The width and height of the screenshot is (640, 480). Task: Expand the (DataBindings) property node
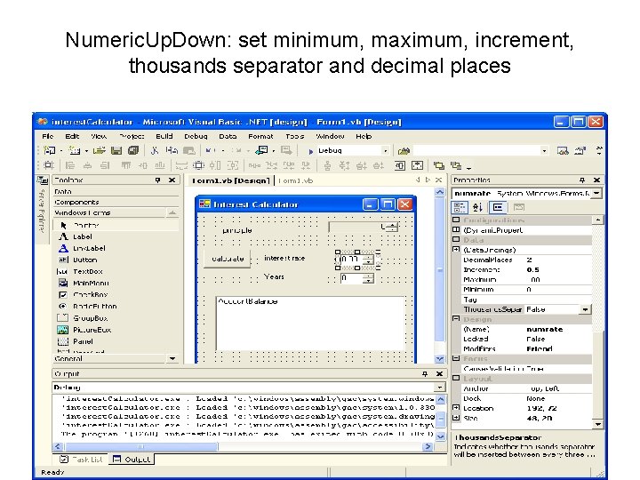456,250
